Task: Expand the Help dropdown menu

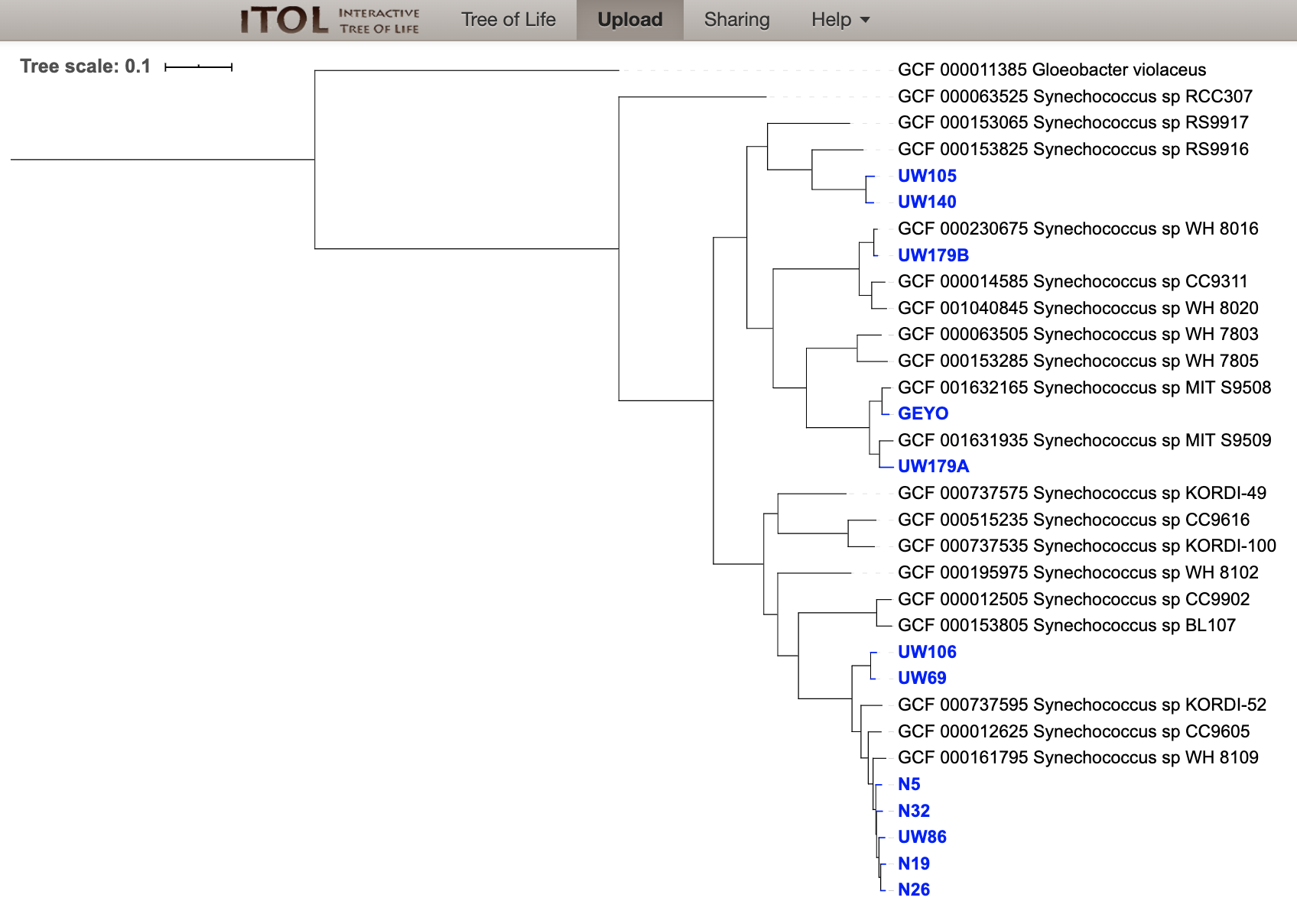Action: point(840,20)
